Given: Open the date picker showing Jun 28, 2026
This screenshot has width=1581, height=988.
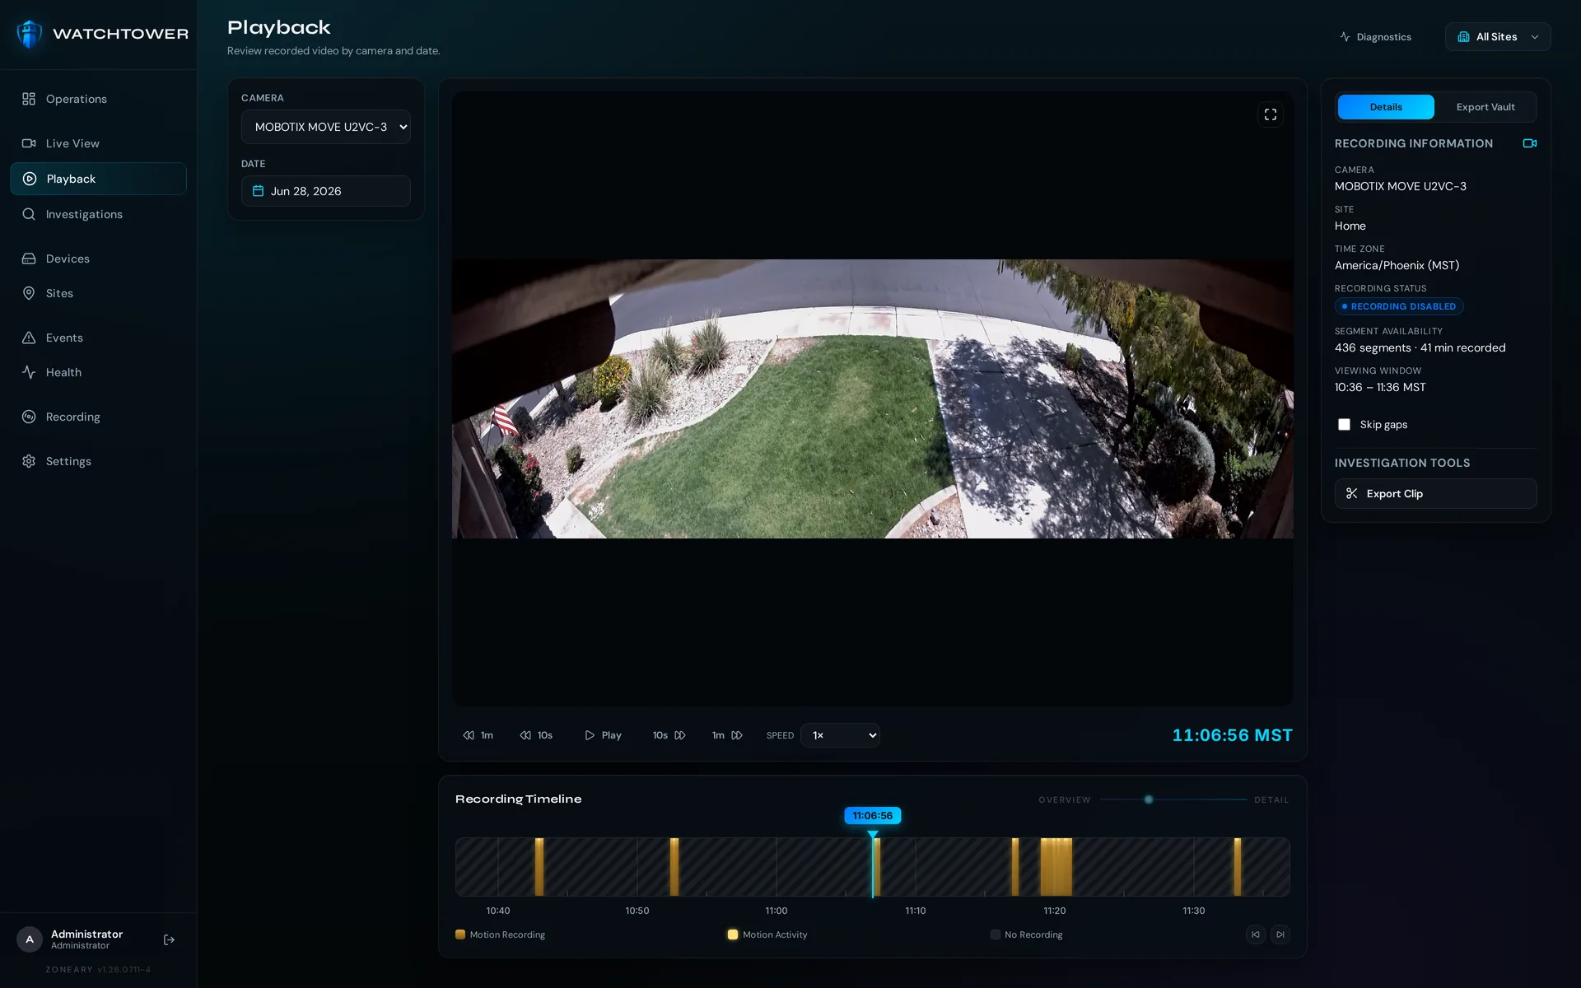Looking at the screenshot, I should tap(326, 191).
